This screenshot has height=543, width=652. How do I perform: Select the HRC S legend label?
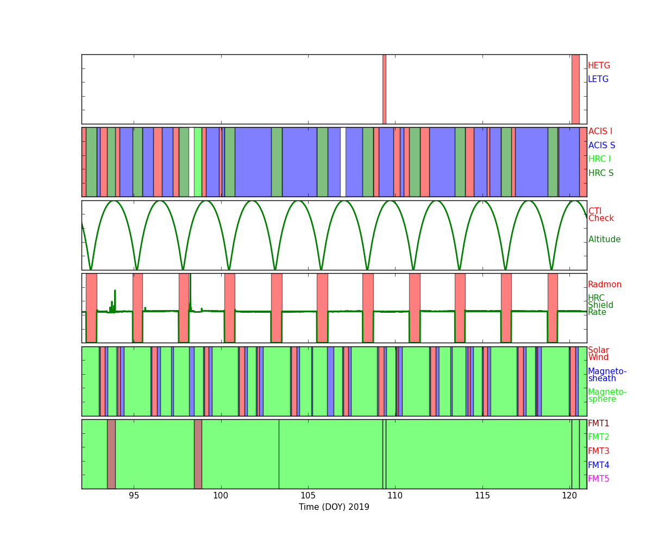click(600, 173)
